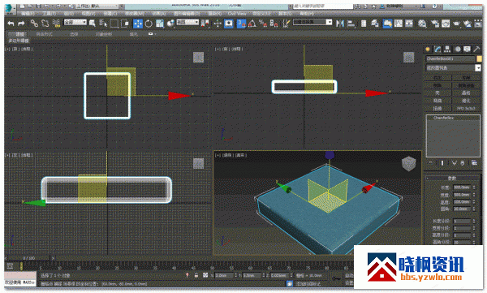
Task: Activate the Select and Rotate tool
Action: tap(149, 24)
